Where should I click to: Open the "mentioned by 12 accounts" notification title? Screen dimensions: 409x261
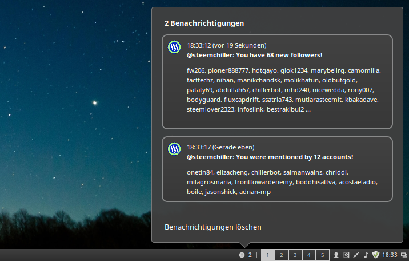[270, 157]
